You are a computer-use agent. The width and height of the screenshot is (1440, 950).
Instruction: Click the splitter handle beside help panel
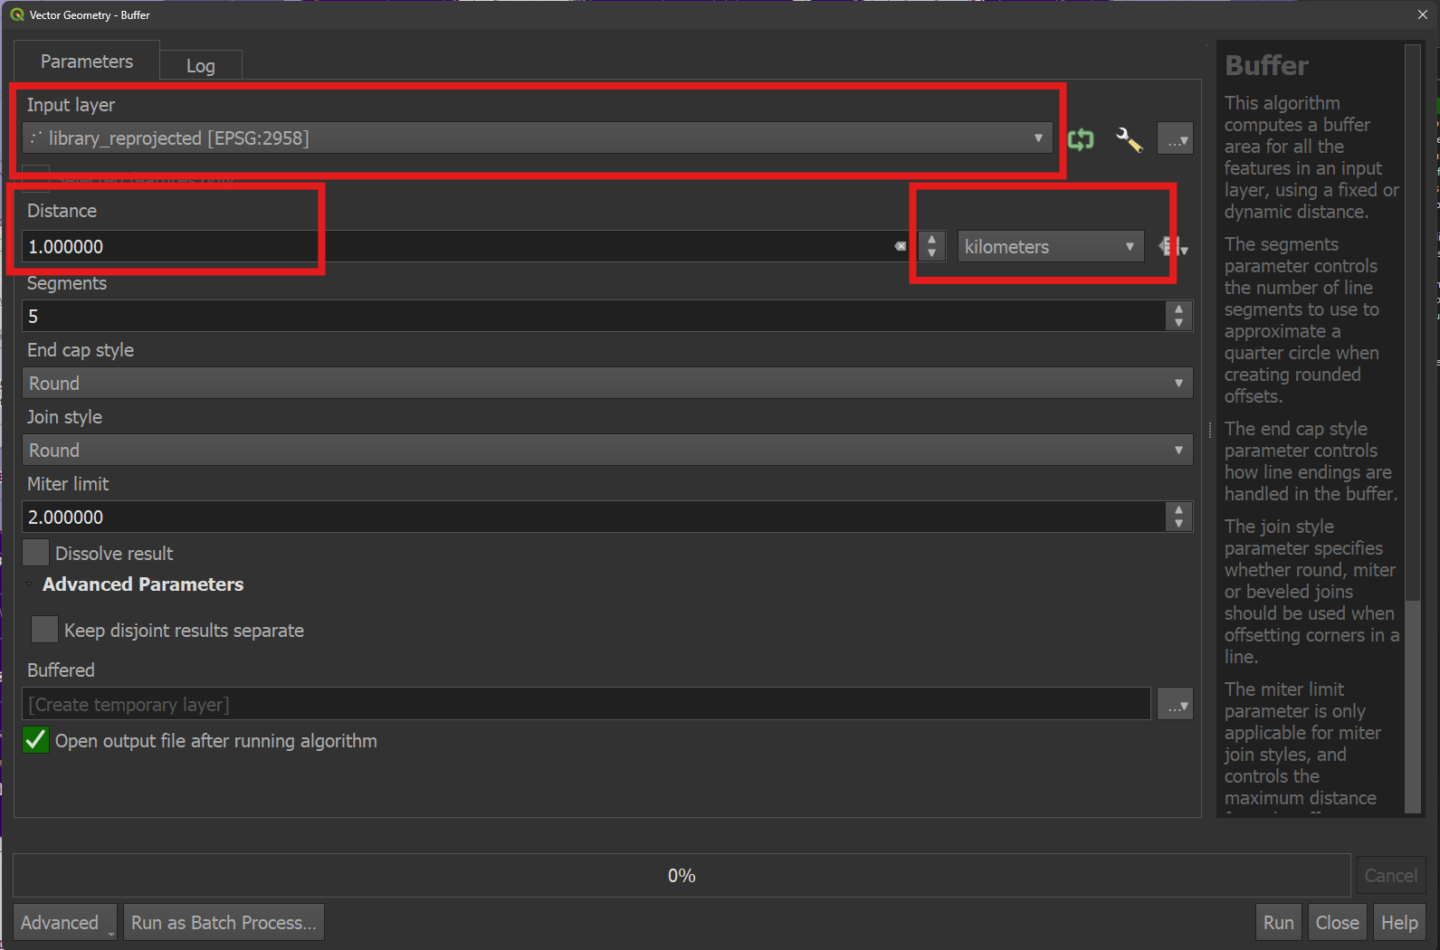(x=1210, y=430)
